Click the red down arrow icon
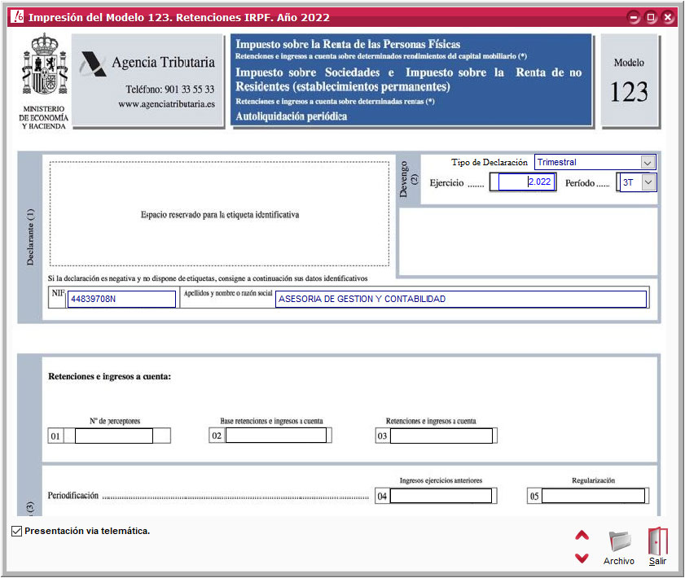 coord(582,558)
